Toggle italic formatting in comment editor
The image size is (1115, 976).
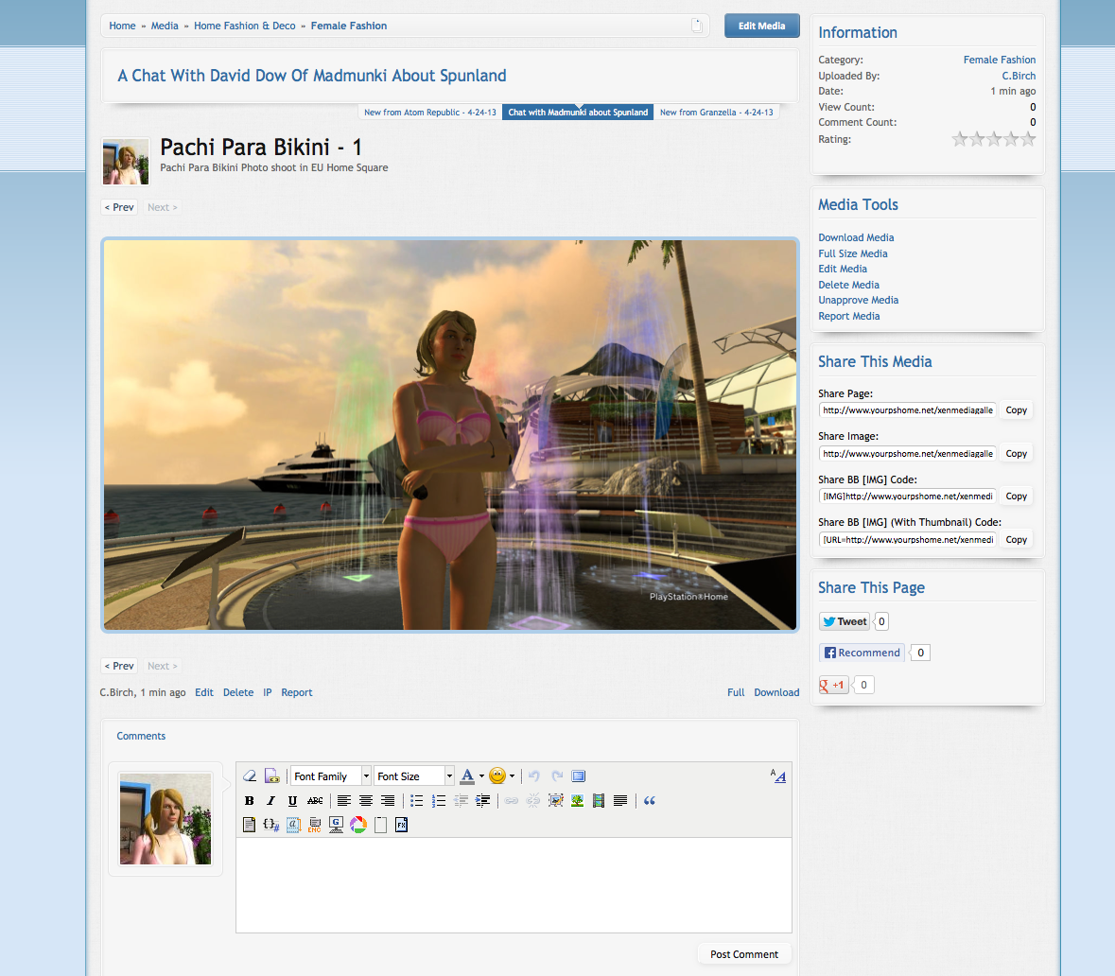270,801
